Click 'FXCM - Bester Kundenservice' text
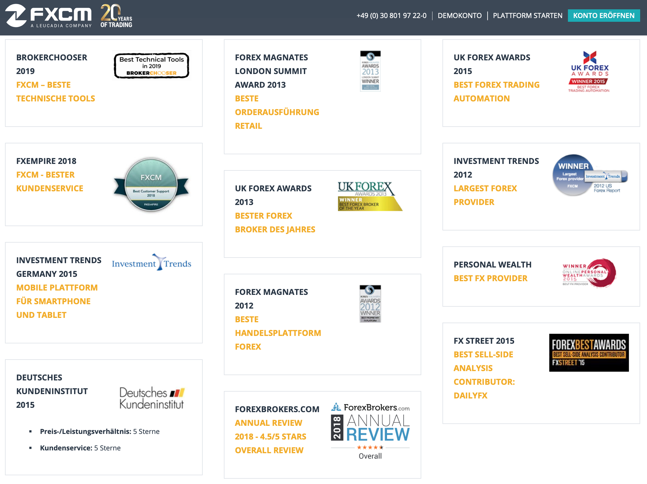The height and width of the screenshot is (484, 647). tap(50, 182)
